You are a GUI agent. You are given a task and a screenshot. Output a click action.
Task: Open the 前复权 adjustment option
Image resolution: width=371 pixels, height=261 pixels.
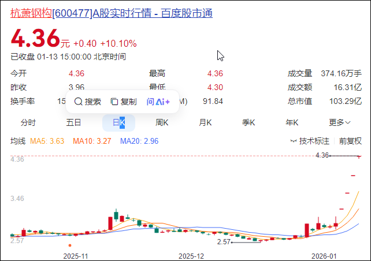point(350,141)
